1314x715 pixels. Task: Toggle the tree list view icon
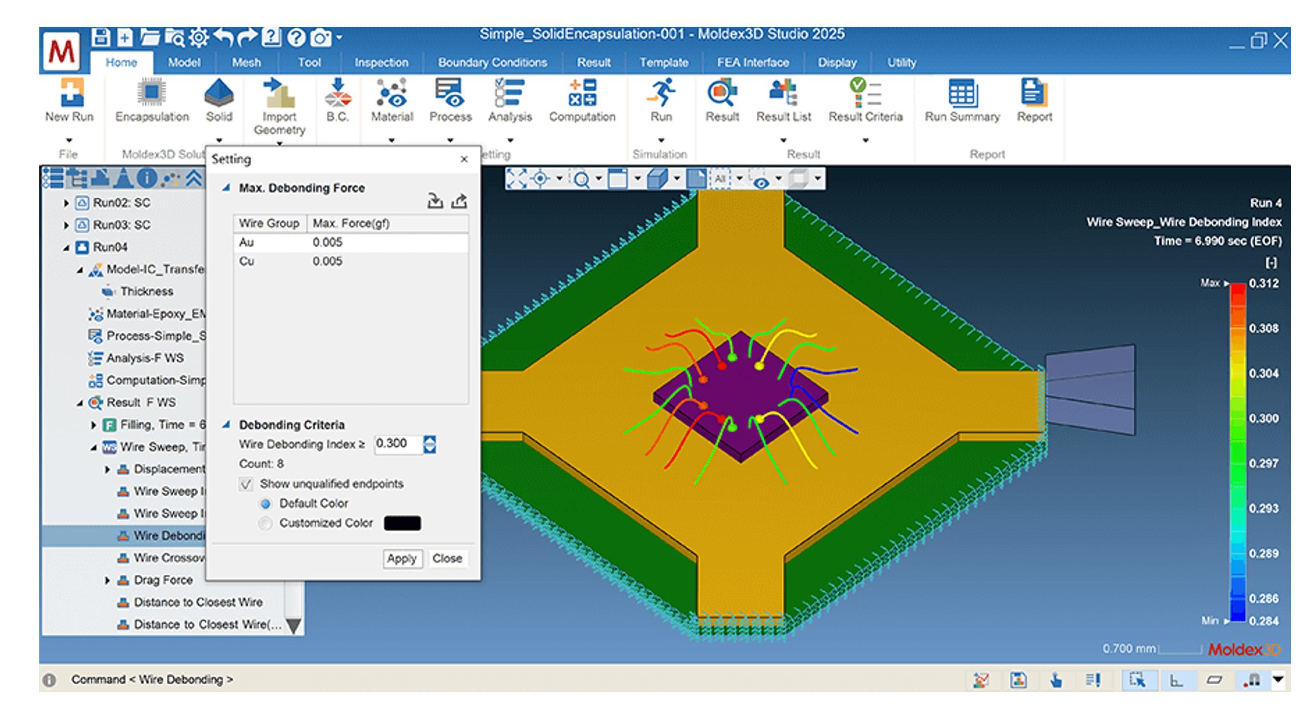tap(54, 178)
